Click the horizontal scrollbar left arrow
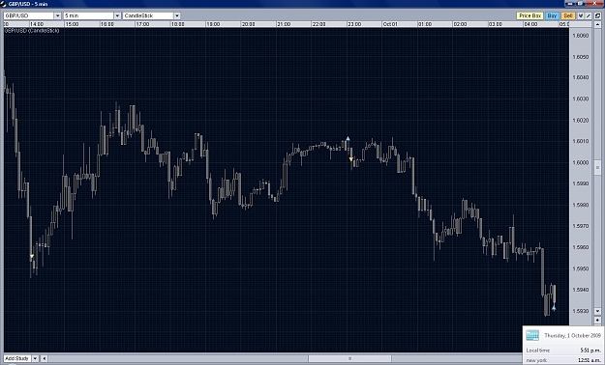605x365 pixels. pos(44,358)
